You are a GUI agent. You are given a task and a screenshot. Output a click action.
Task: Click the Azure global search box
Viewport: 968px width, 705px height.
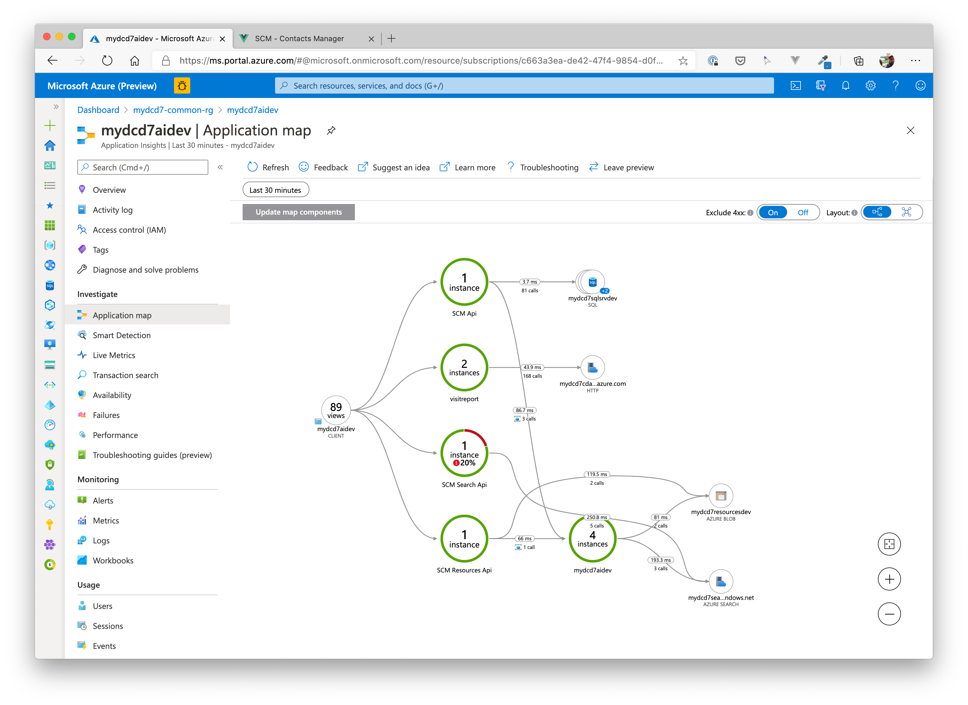[524, 86]
